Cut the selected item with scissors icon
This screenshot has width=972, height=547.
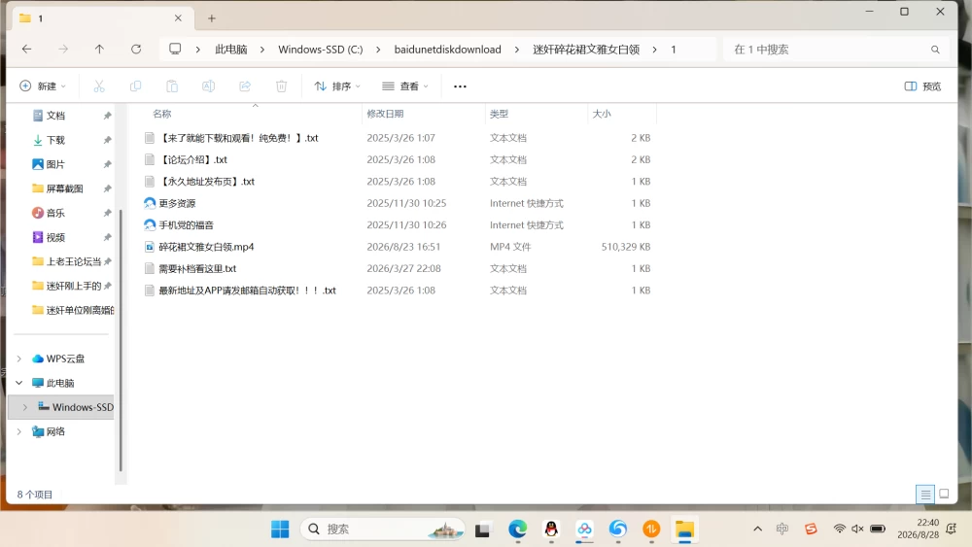coord(99,86)
